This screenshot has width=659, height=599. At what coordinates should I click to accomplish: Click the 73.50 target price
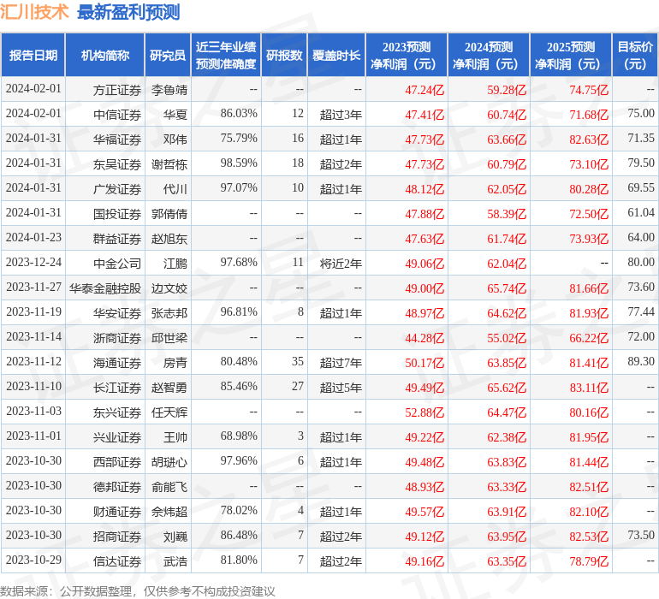coord(641,535)
